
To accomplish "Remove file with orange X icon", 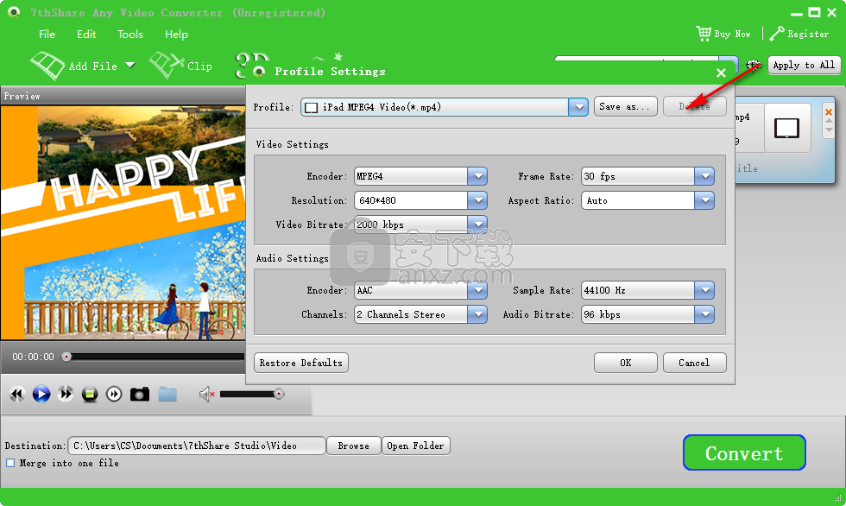I will 829,112.
